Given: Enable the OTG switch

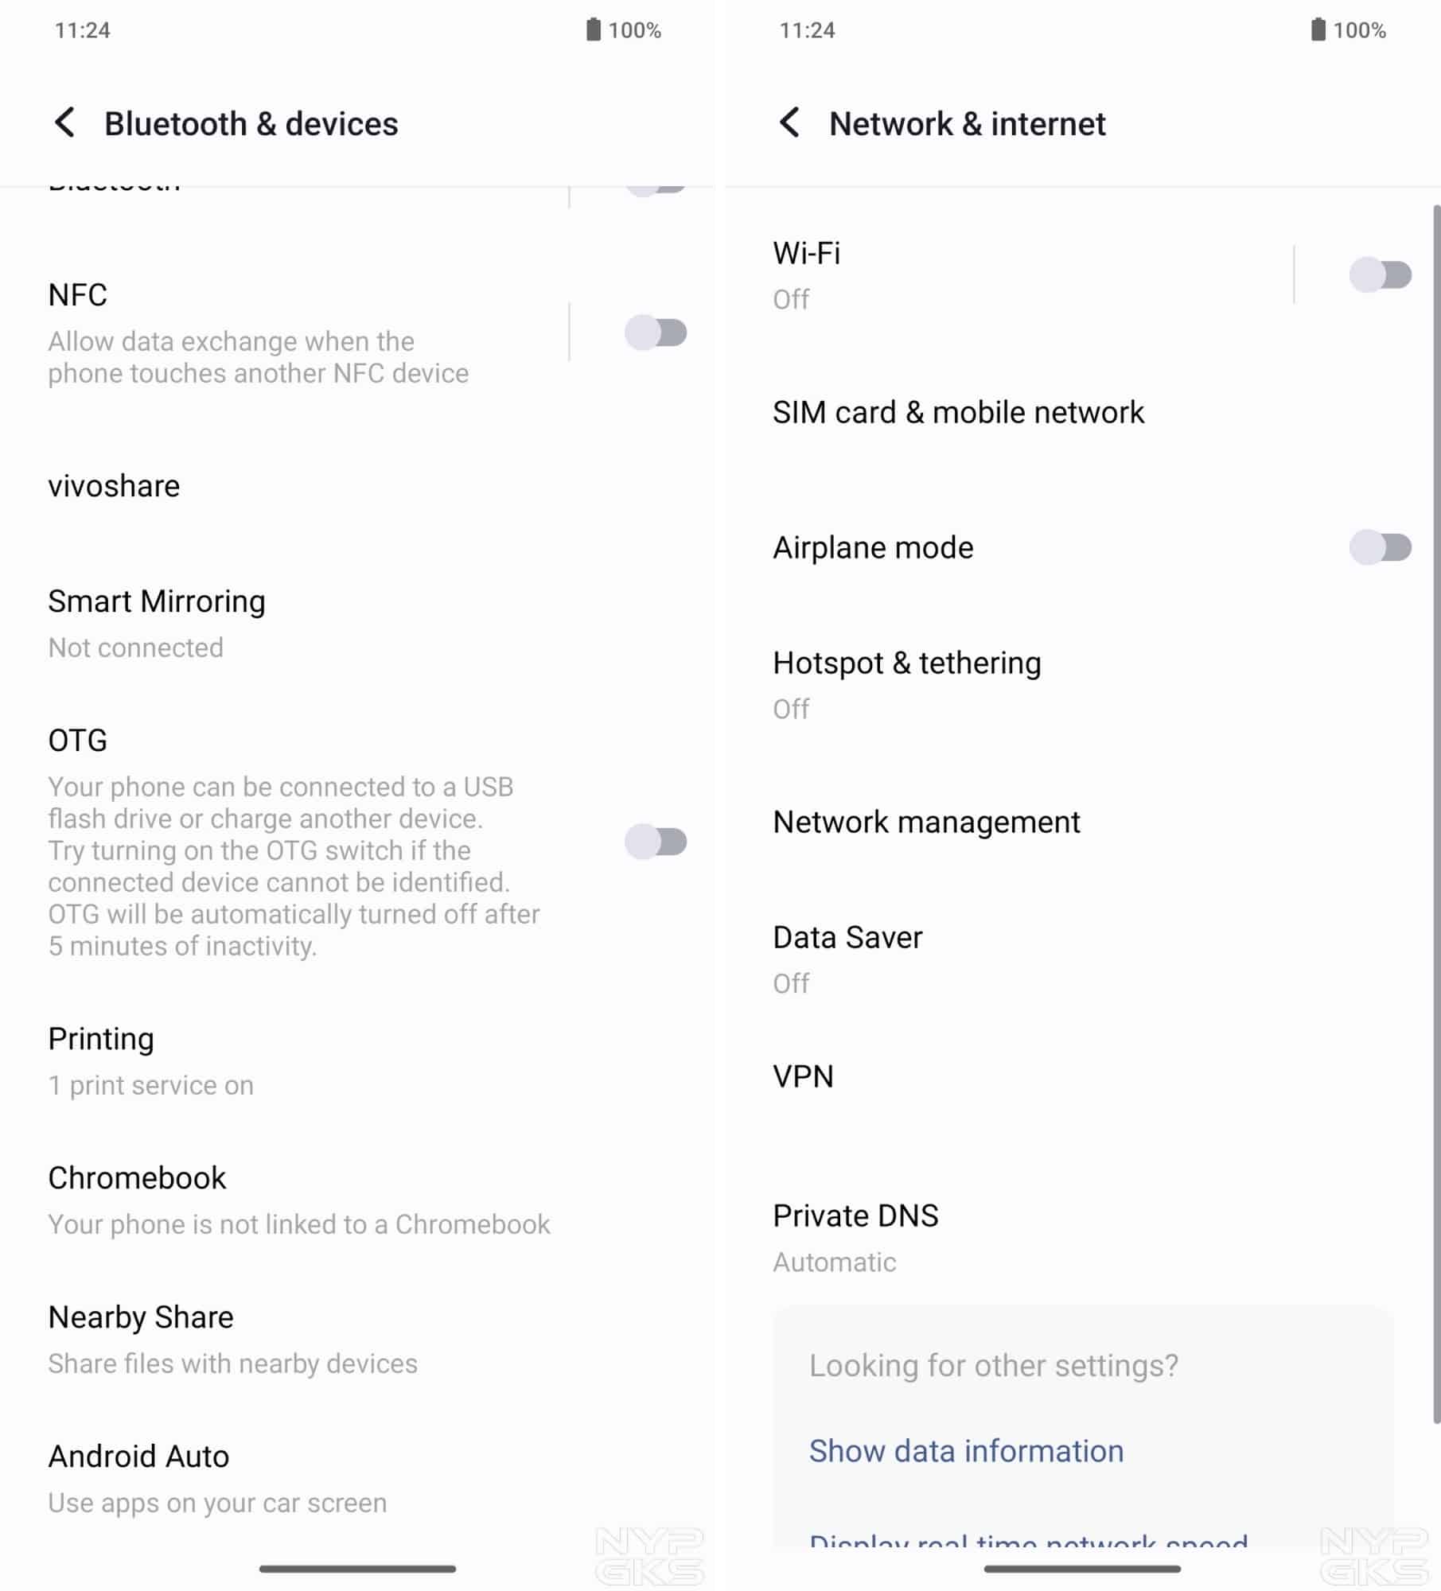Looking at the screenshot, I should click(656, 842).
